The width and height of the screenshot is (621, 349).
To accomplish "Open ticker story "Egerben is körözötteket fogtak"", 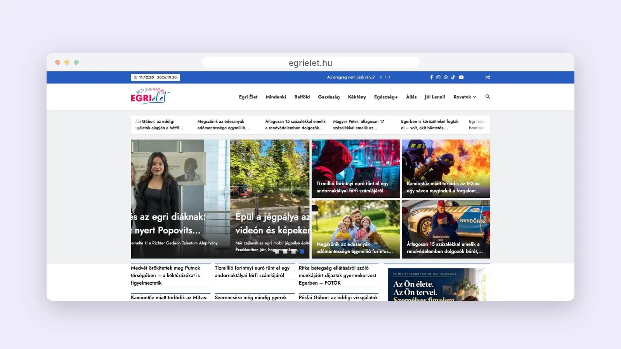I will coord(430,124).
